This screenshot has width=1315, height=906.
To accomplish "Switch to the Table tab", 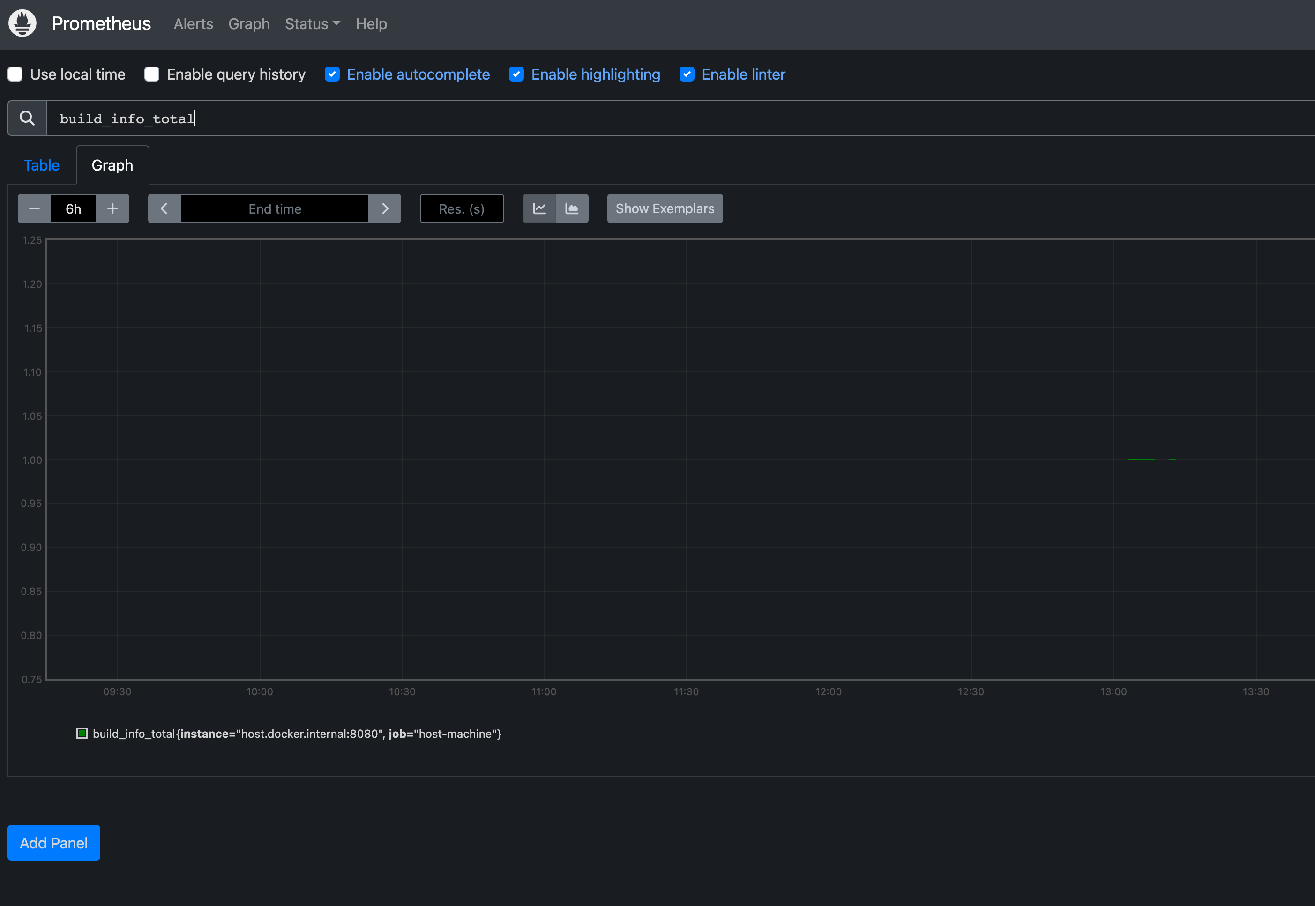I will [41, 164].
